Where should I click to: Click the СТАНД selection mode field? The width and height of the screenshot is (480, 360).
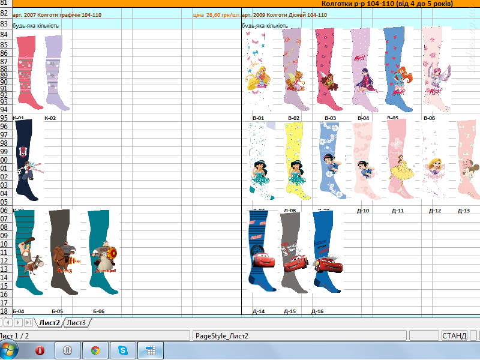454,336
